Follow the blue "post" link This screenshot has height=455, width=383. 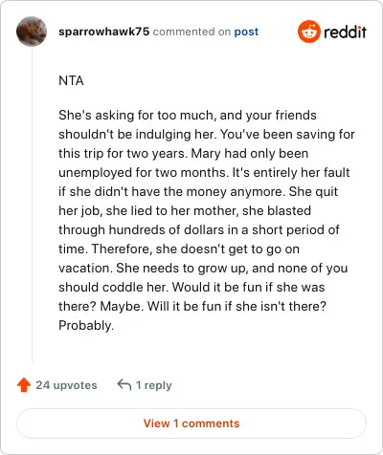(246, 32)
